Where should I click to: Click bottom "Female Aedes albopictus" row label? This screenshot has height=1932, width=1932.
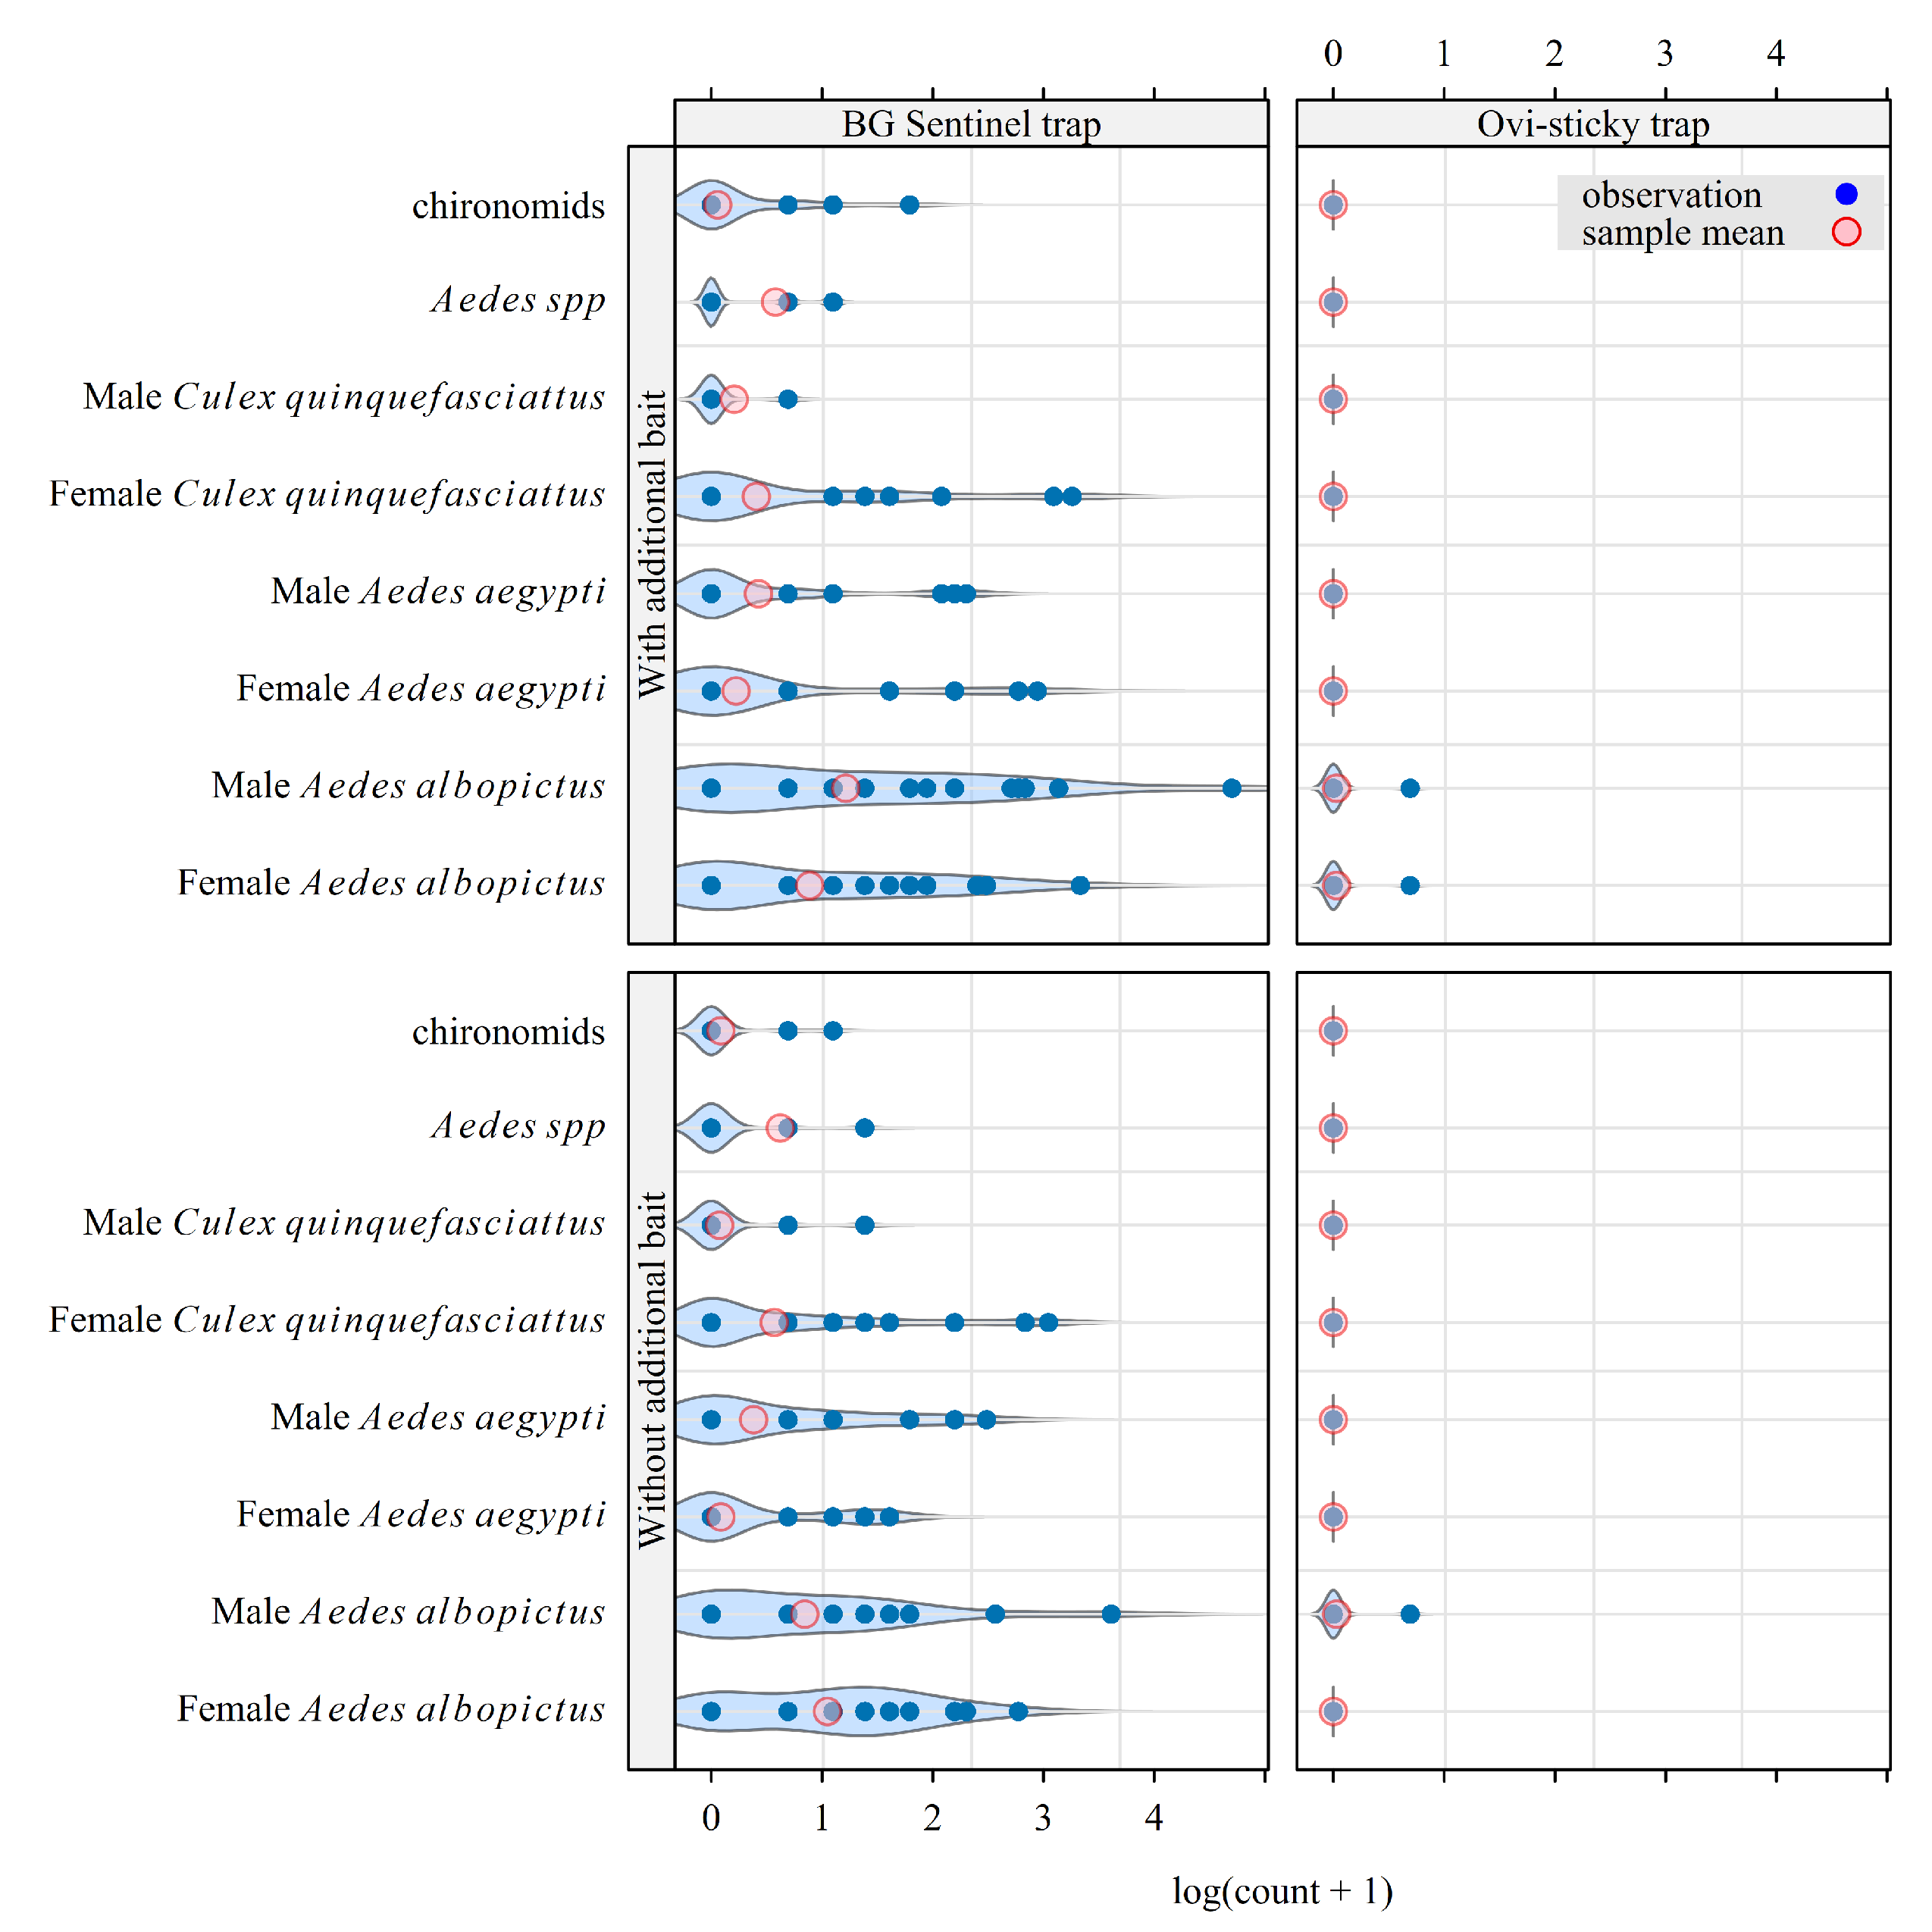[x=391, y=1709]
